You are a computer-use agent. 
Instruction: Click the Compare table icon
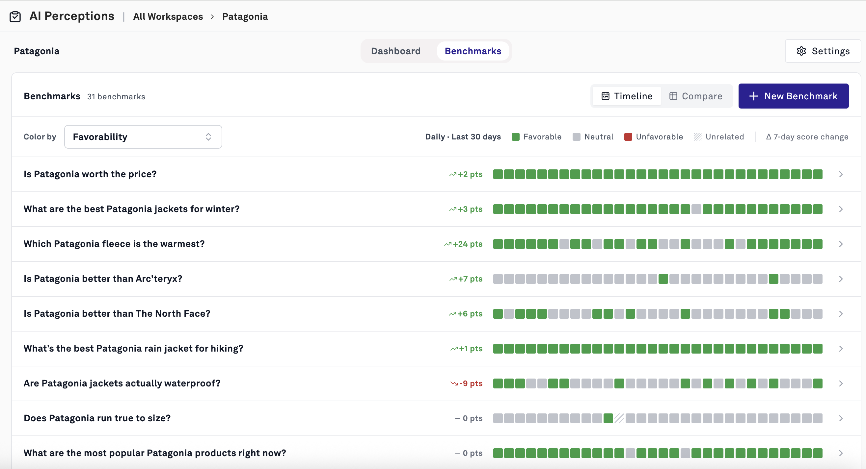coord(673,96)
